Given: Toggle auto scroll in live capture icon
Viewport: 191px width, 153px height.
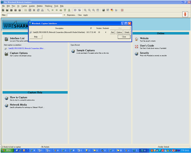Looking at the screenshot, I should click(x=79, y=10).
